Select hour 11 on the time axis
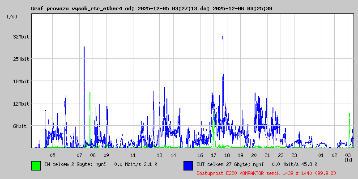The height and width of the screenshot is (179, 358). tap(133, 155)
